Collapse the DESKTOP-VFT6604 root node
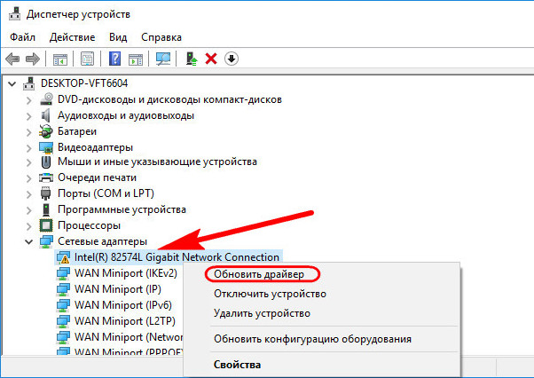 pos(11,83)
